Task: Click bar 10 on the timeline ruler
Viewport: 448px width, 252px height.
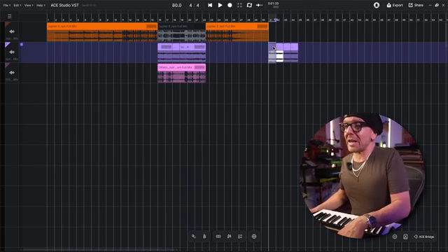Action: (x=115, y=20)
